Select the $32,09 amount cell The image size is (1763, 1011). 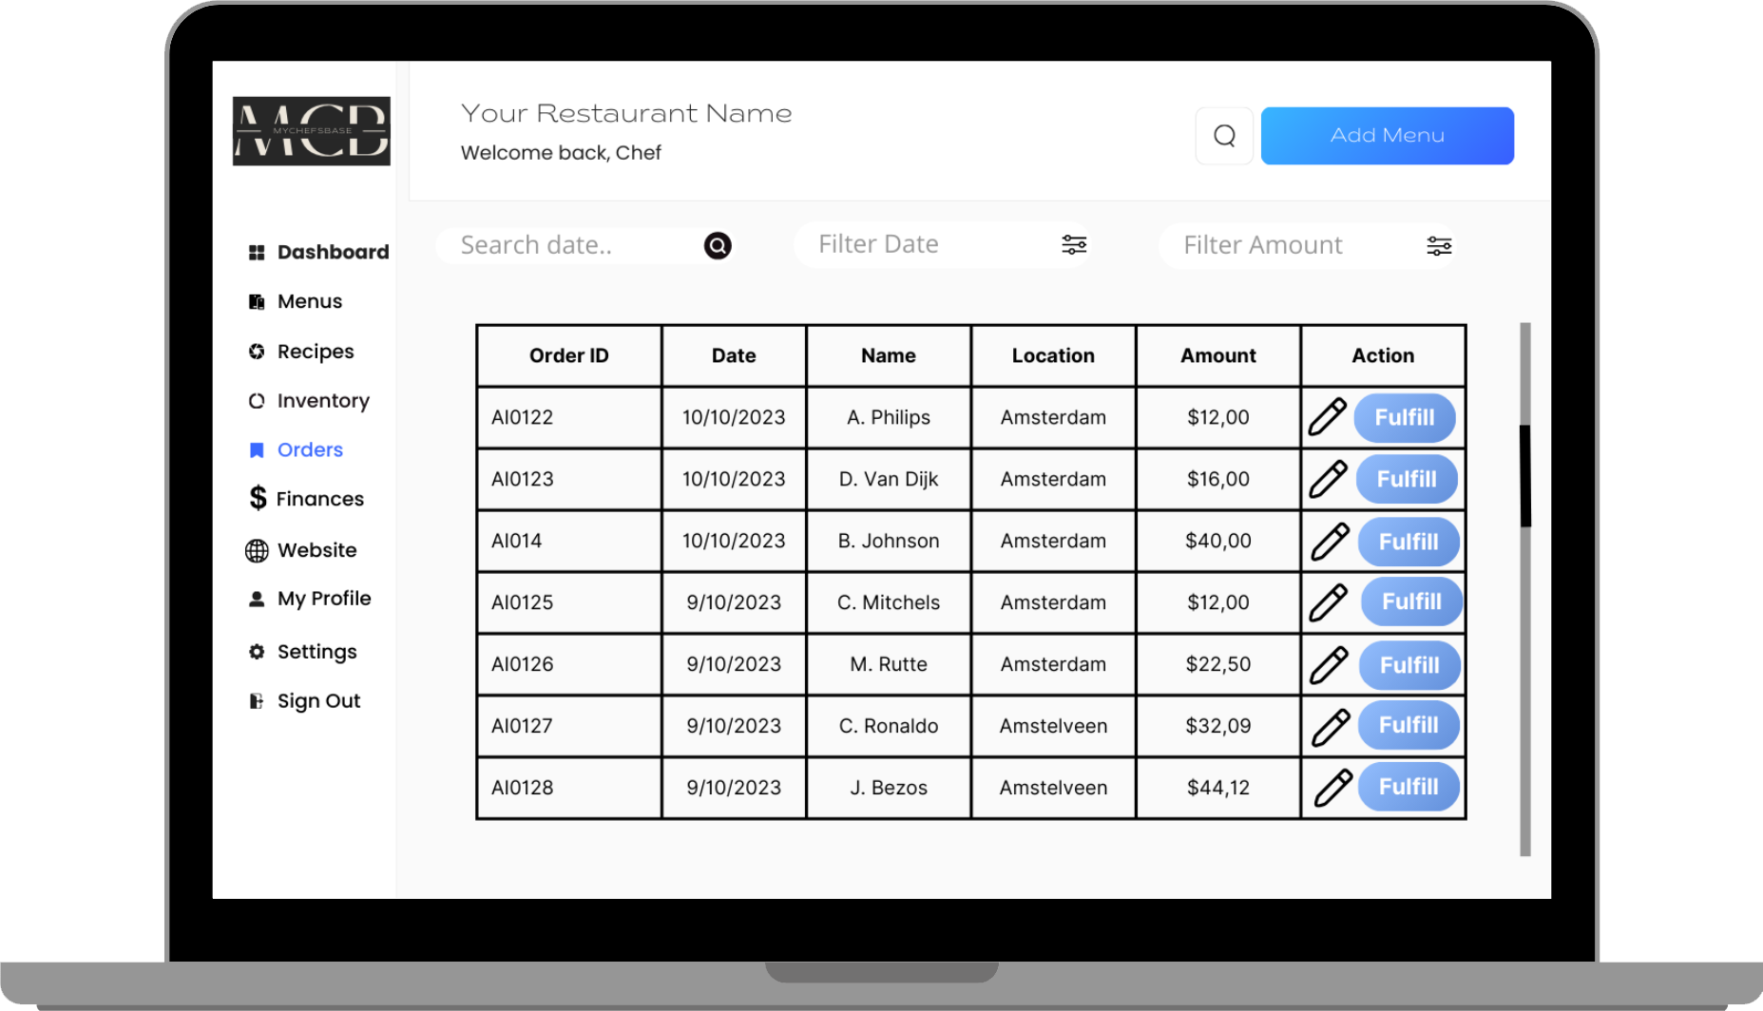pyautogui.click(x=1218, y=726)
